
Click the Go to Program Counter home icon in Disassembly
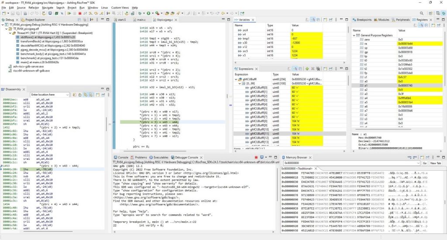(80, 95)
